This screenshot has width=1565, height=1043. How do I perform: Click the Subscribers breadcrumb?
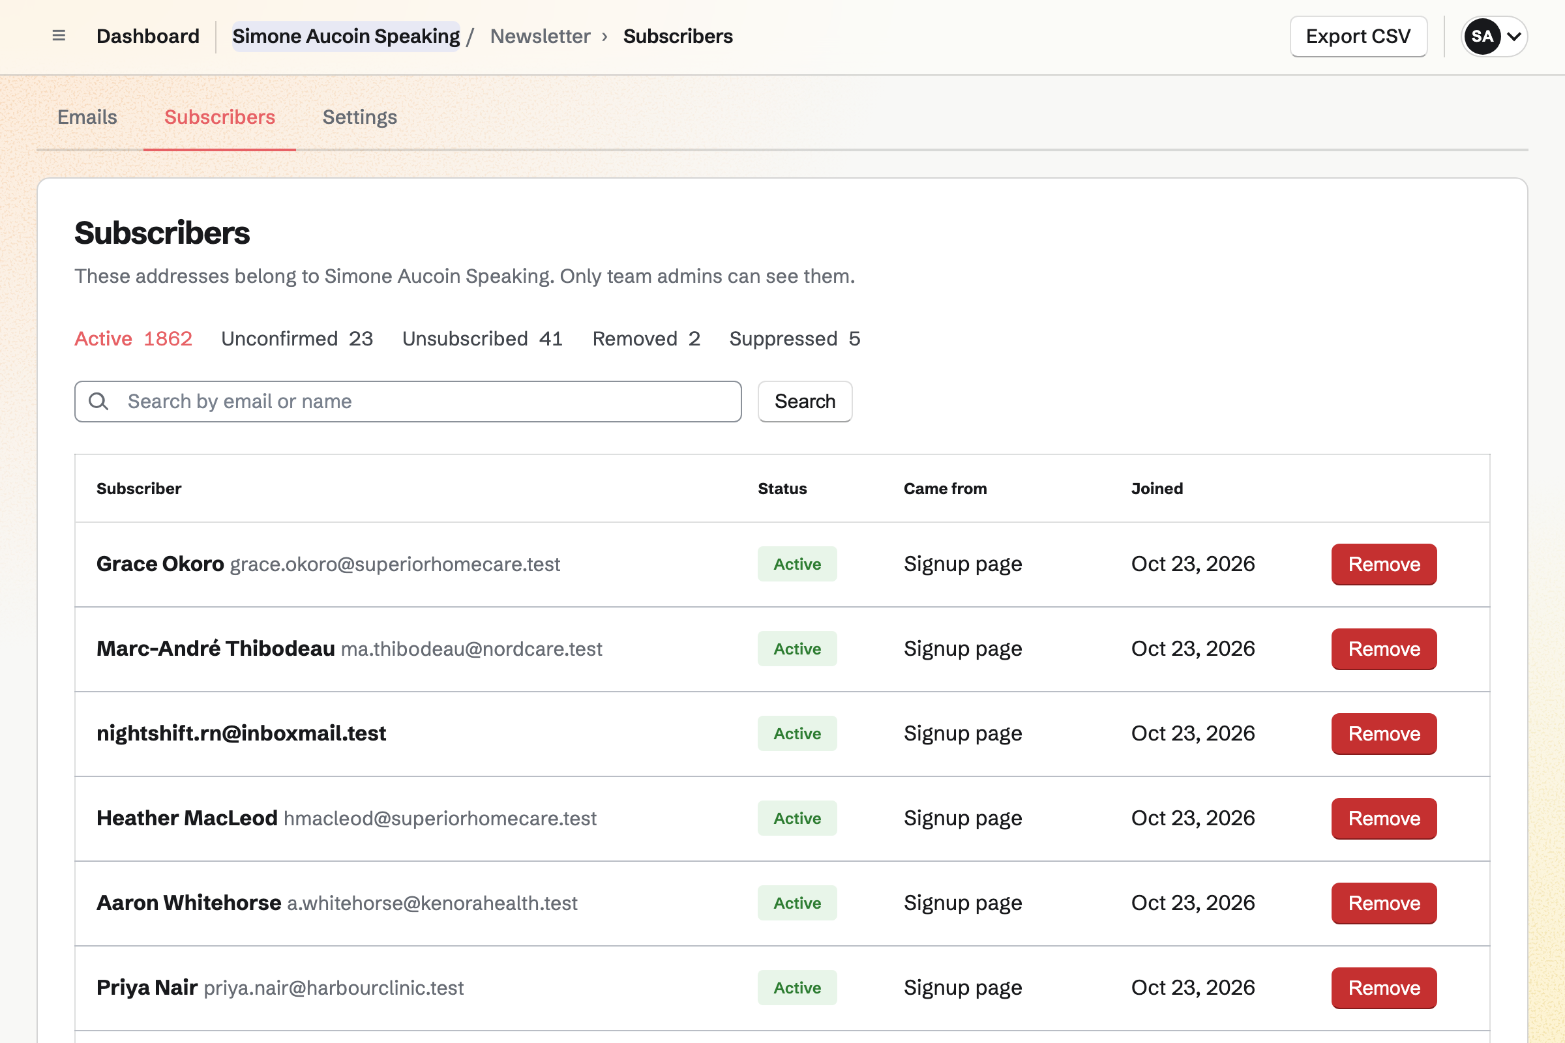click(x=678, y=36)
